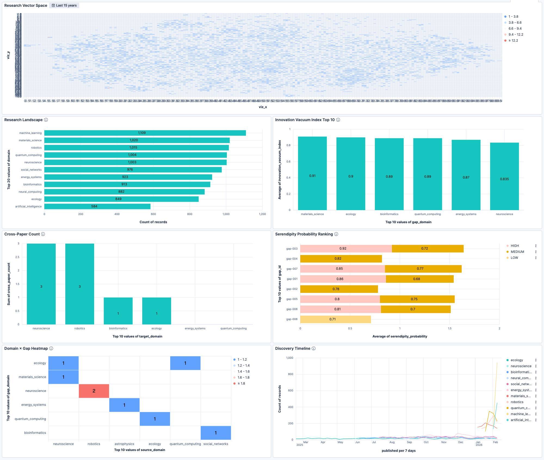This screenshot has width=544, height=460.
Task: Click the materials_science bar in Innovation Vacuum chart
Action: pyautogui.click(x=312, y=173)
